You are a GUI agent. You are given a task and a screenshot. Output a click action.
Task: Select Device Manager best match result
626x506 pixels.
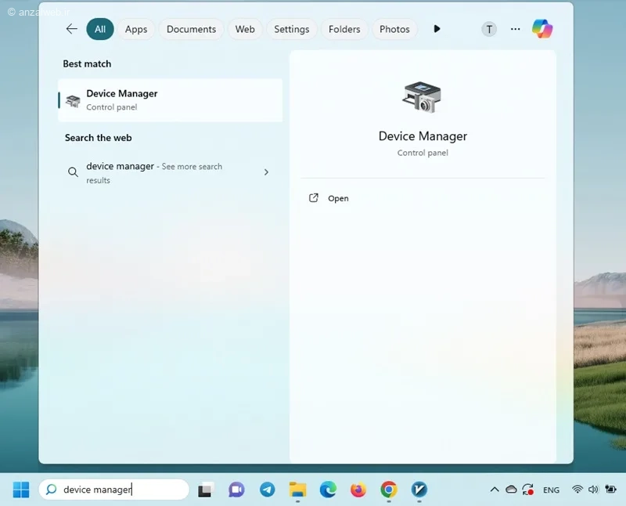coord(171,100)
